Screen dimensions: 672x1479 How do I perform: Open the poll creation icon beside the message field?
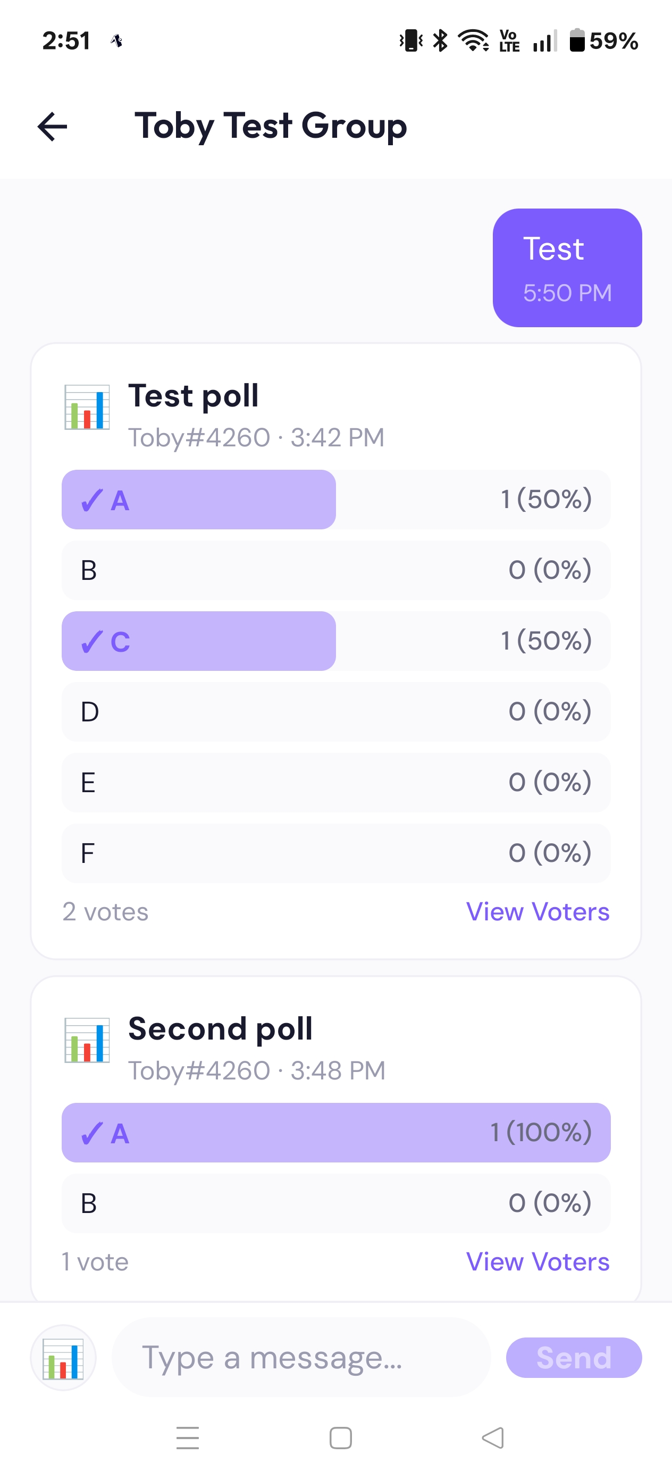pyautogui.click(x=63, y=1357)
